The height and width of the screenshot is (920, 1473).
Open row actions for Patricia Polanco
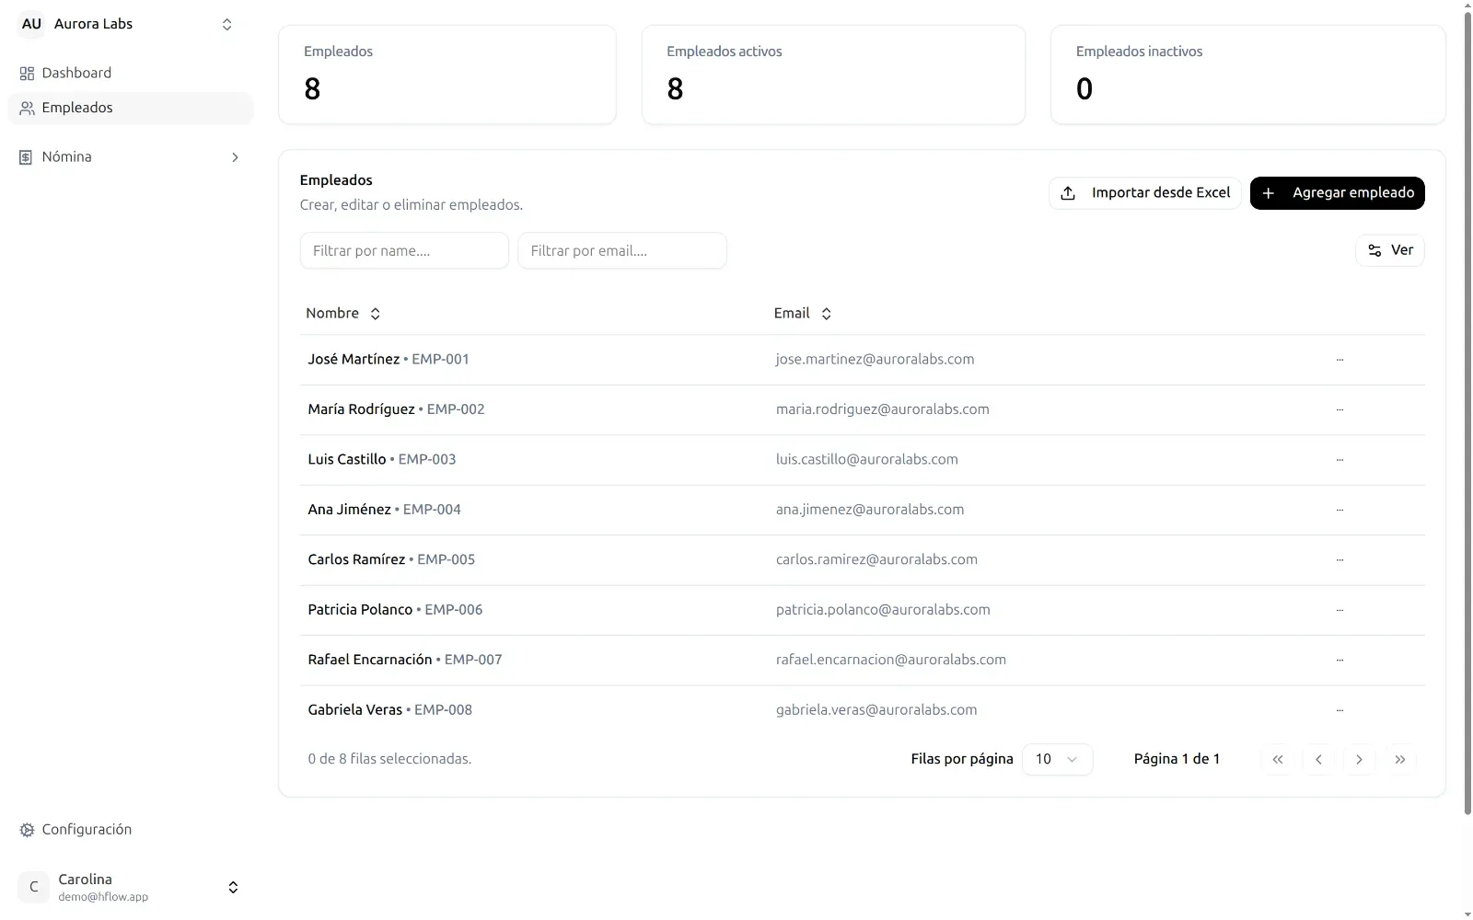click(x=1340, y=610)
